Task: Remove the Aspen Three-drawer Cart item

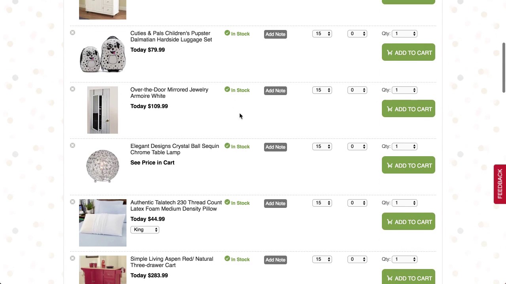Action: coord(72,258)
